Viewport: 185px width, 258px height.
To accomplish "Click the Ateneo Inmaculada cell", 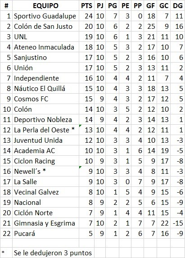I will [45, 47].
